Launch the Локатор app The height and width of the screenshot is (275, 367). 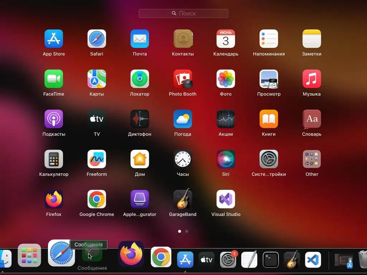point(140,79)
